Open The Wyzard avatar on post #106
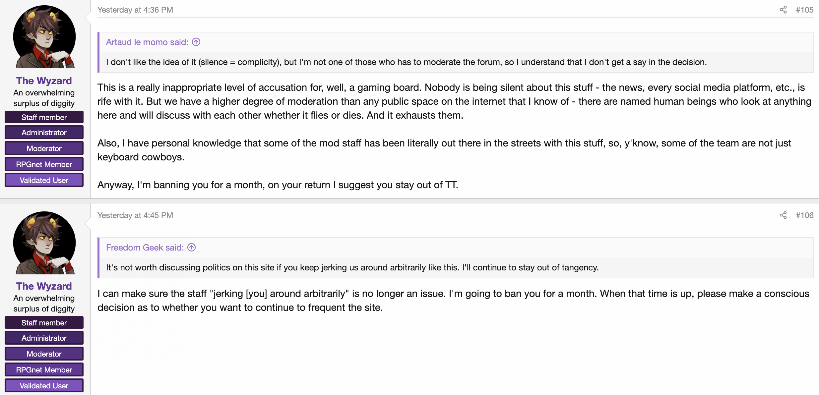This screenshot has height=395, width=819. 44,243
